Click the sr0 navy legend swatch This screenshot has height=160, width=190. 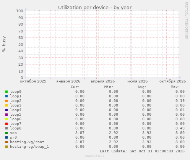[6, 137]
